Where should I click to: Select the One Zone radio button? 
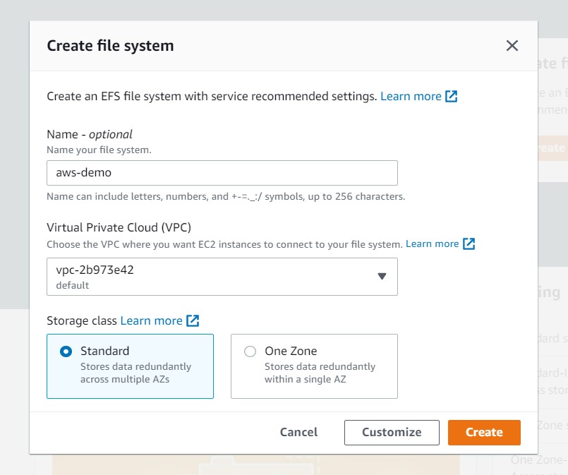[250, 351]
